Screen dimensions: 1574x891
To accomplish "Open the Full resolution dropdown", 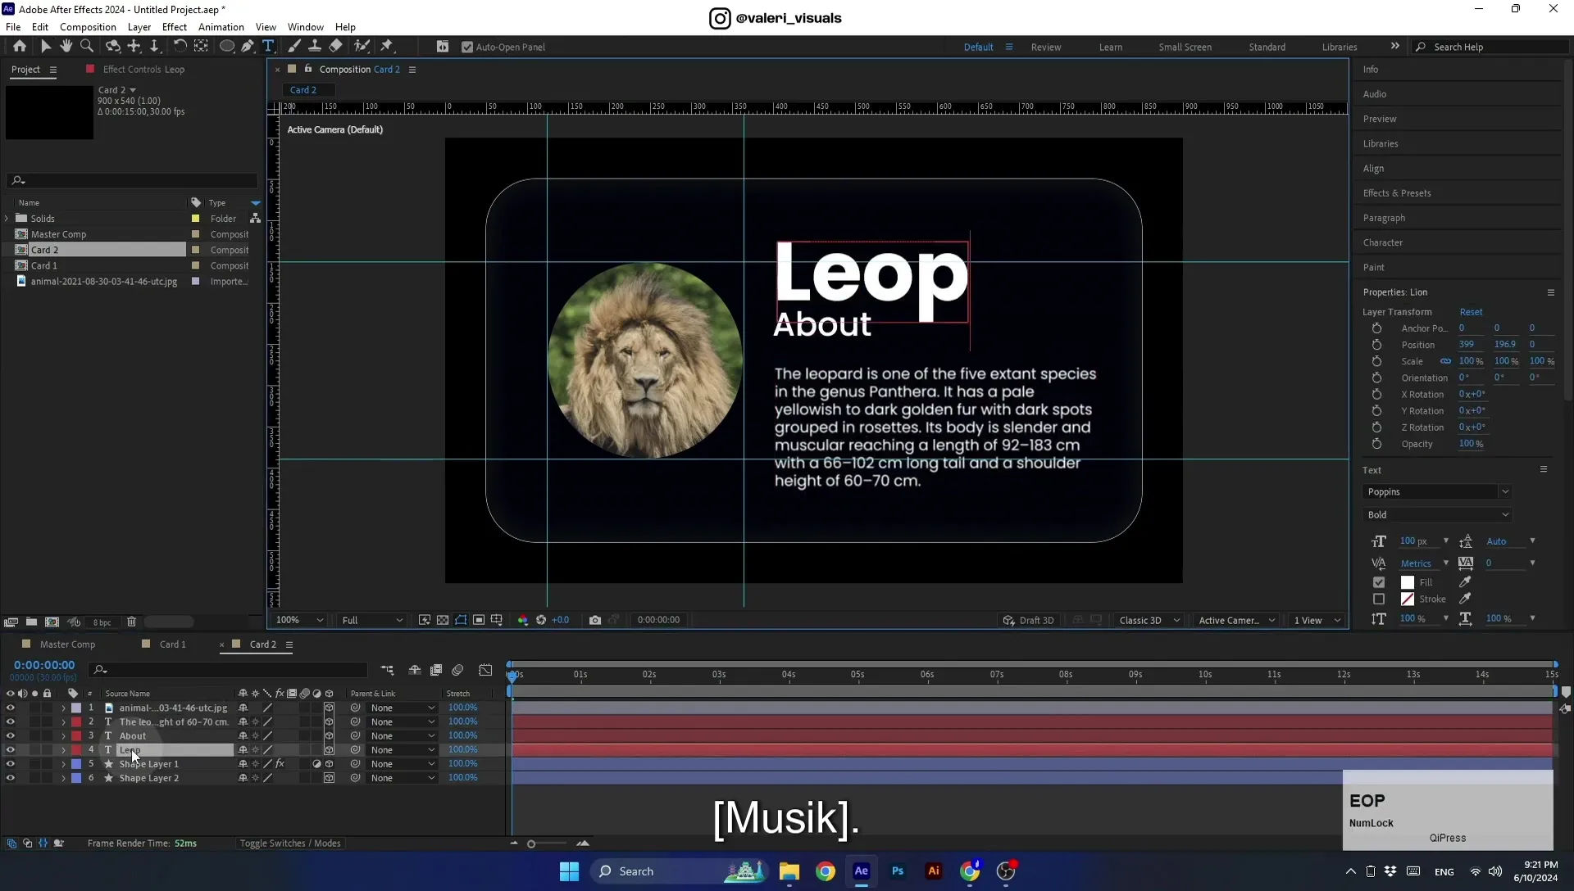I will (372, 621).
